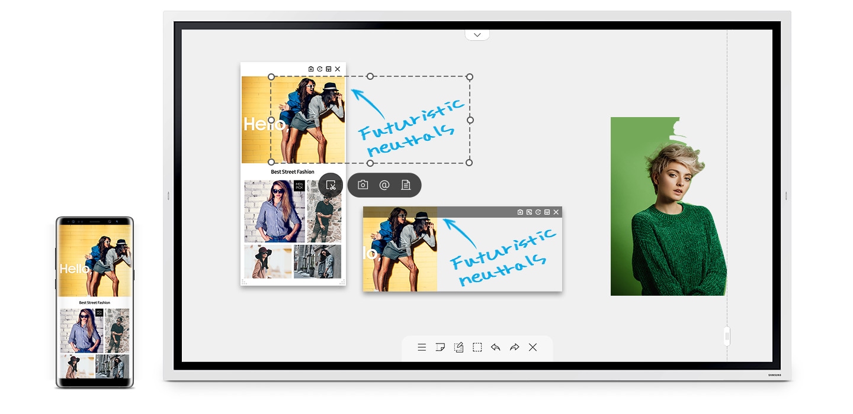The width and height of the screenshot is (853, 414).
Task: Save the snippet using the merge icon
Action: [547, 212]
